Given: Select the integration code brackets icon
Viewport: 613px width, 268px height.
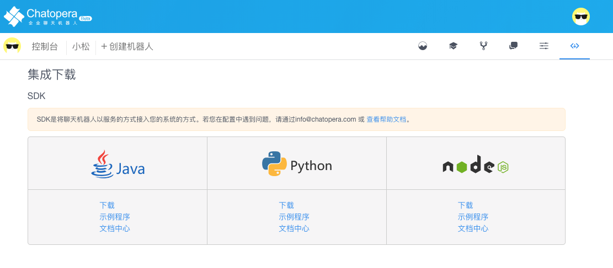Looking at the screenshot, I should click(x=574, y=46).
